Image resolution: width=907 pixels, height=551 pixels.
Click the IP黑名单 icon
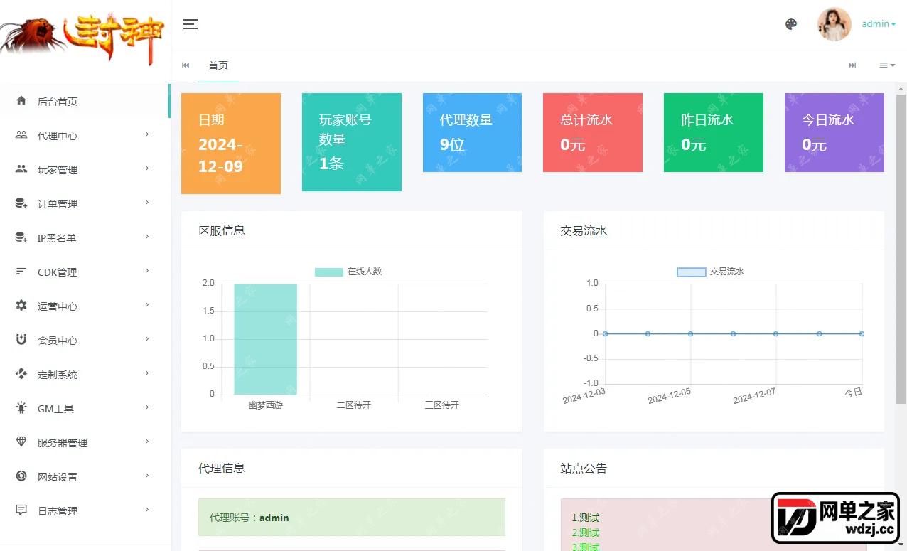click(21, 237)
